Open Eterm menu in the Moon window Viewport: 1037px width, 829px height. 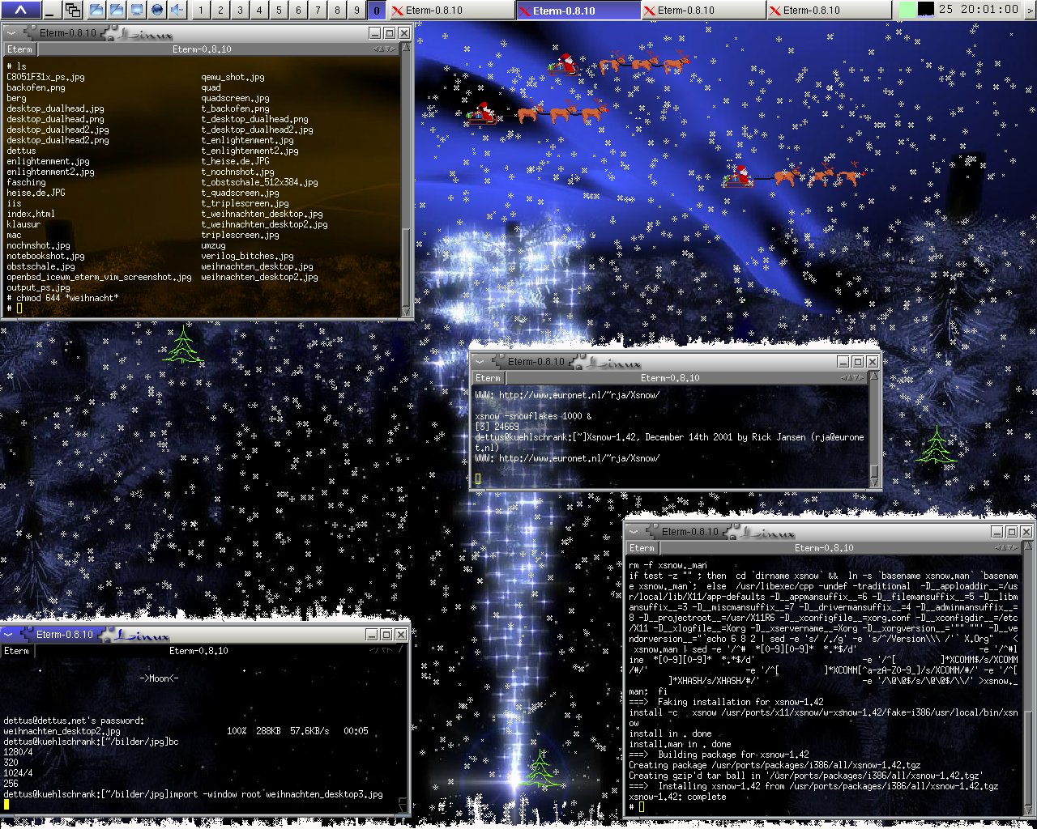coord(16,651)
